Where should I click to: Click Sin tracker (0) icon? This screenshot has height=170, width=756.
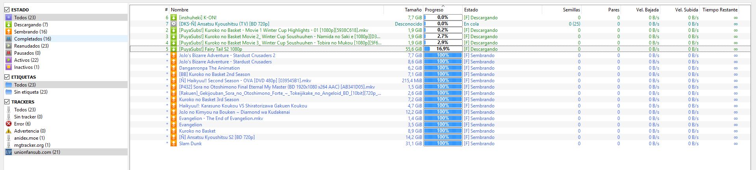pyautogui.click(x=9, y=117)
